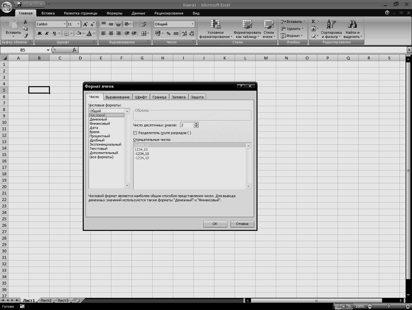Open the 'Общий' number format dropdown
Screen dimensions: 412x310
[x=192, y=24]
